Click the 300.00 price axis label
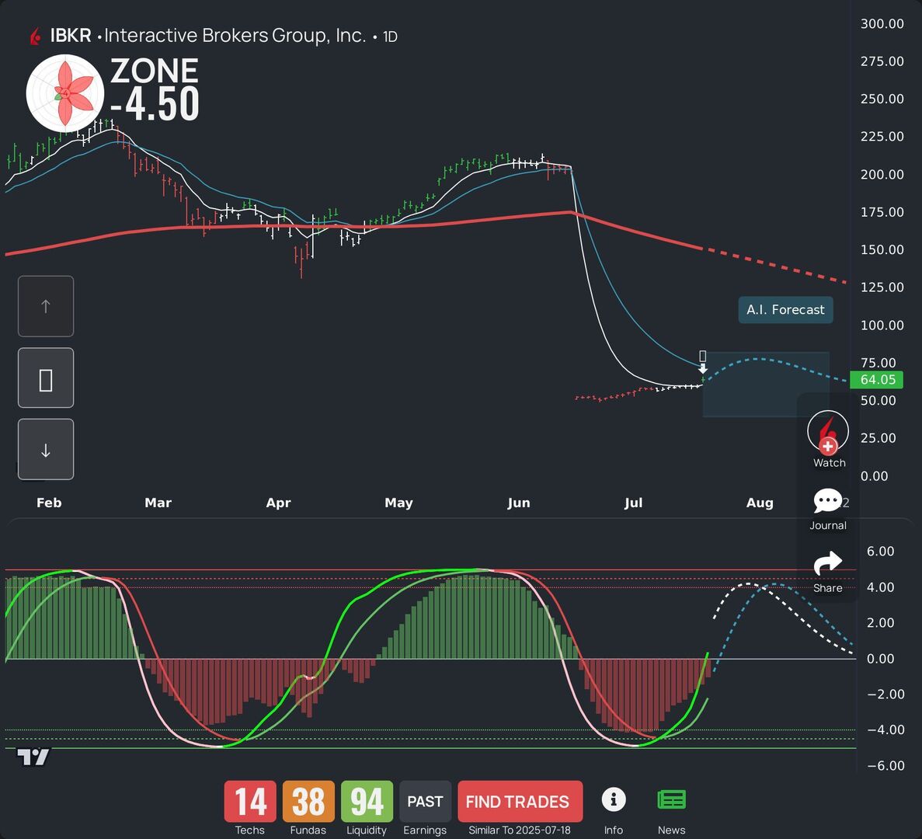 (882, 23)
